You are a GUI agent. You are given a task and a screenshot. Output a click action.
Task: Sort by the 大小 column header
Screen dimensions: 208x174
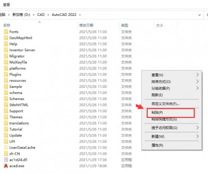pyautogui.click(x=159, y=25)
